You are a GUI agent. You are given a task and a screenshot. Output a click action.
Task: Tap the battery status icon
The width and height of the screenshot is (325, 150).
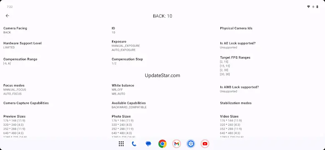pos(317,7)
